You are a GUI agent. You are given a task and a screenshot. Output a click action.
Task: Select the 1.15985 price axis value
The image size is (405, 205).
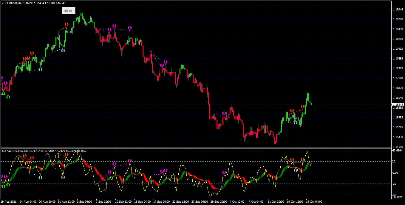point(398,118)
